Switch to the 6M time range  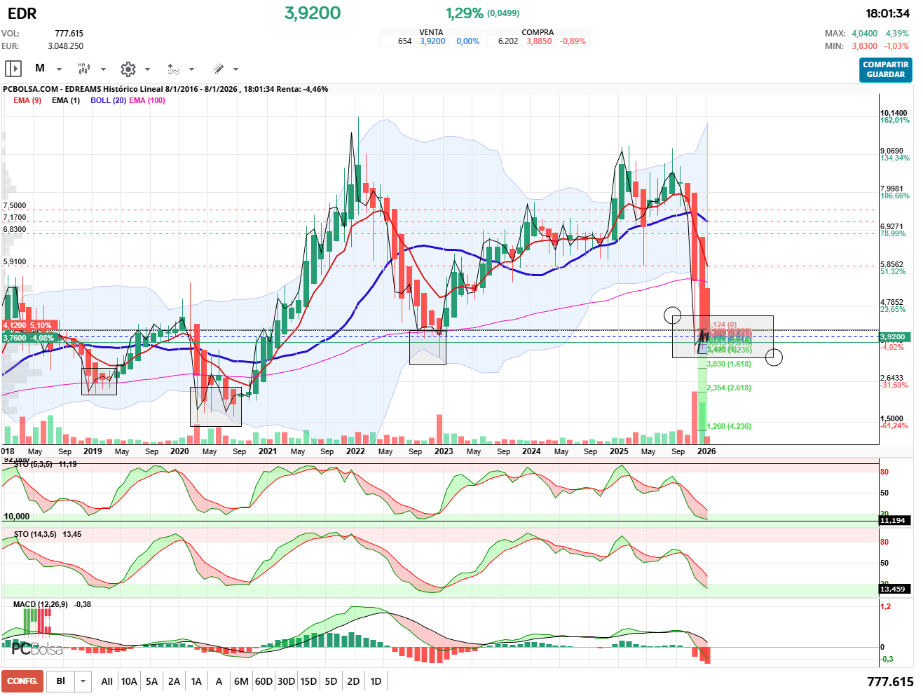(241, 681)
